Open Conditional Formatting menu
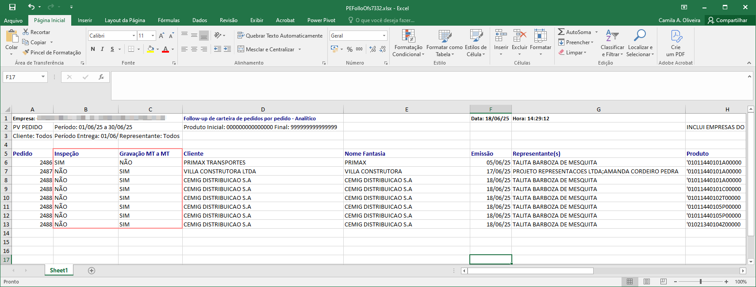 (x=408, y=43)
